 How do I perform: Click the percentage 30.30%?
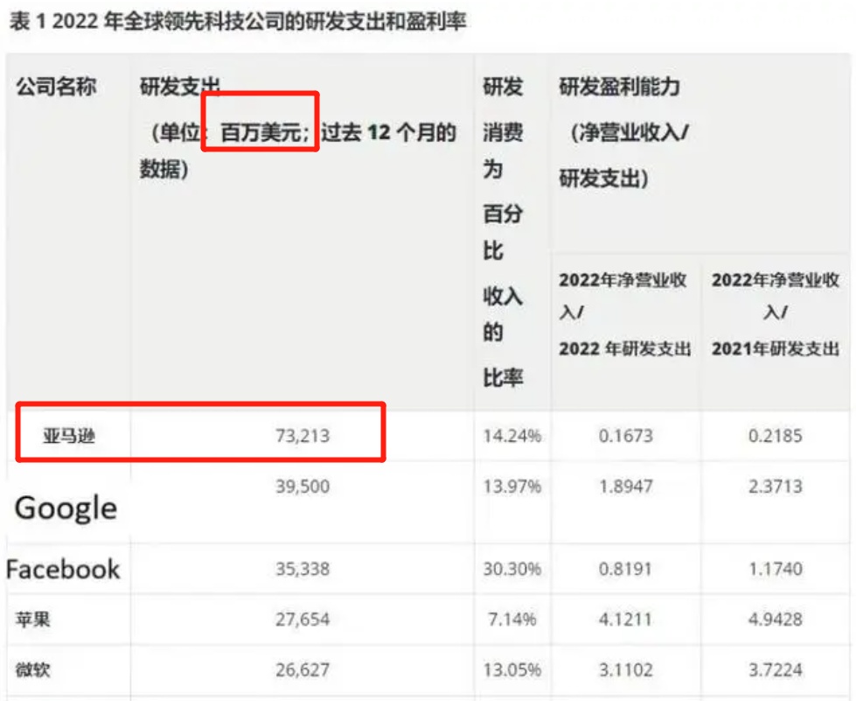pyautogui.click(x=512, y=570)
